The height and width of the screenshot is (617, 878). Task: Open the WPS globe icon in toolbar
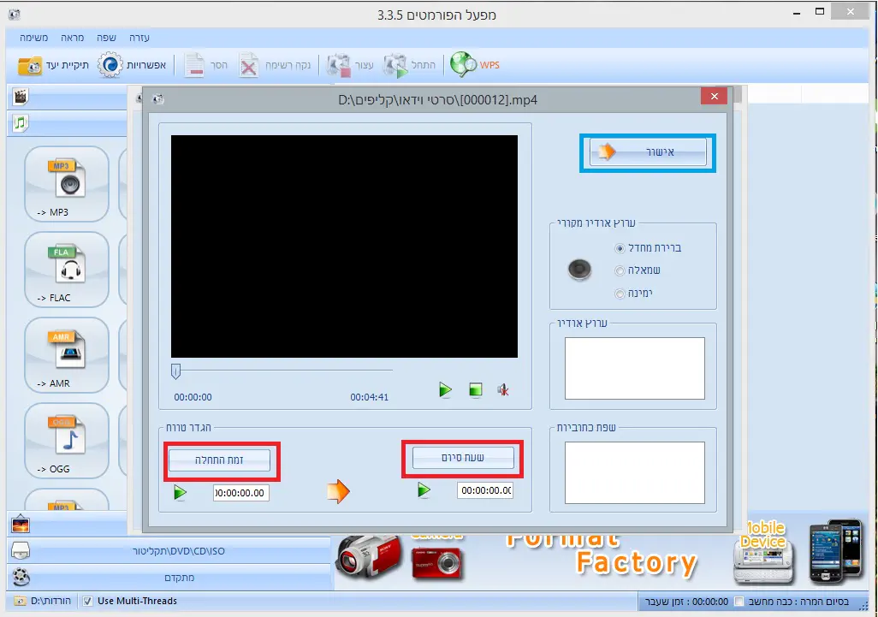click(x=464, y=65)
